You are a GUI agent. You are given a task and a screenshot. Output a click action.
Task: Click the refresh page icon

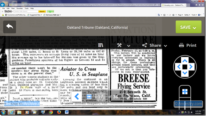point(159,5)
